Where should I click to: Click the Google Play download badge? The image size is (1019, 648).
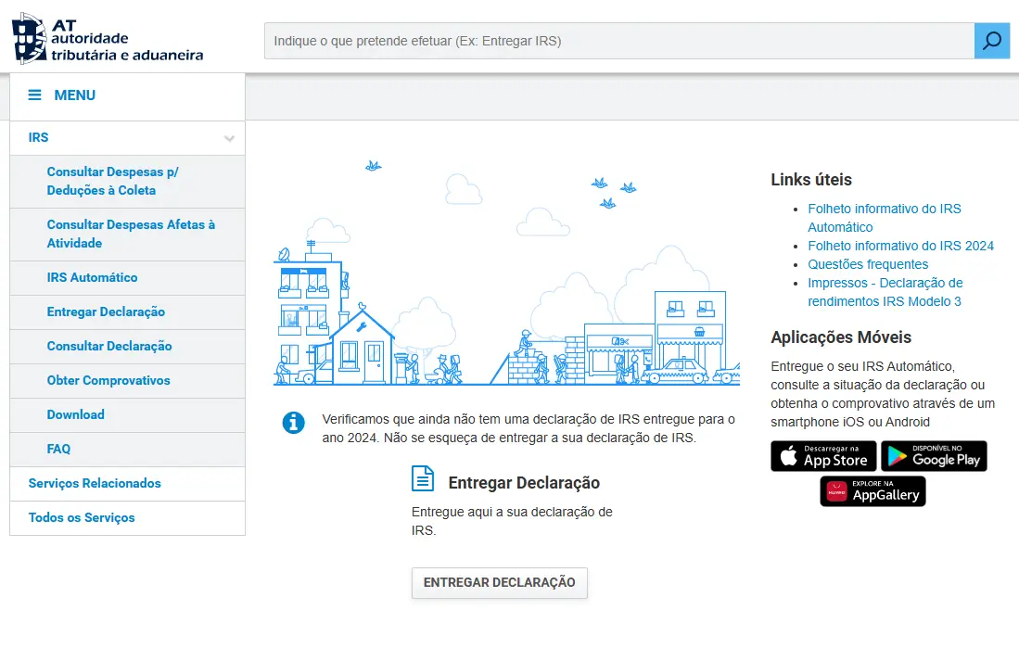pyautogui.click(x=934, y=456)
